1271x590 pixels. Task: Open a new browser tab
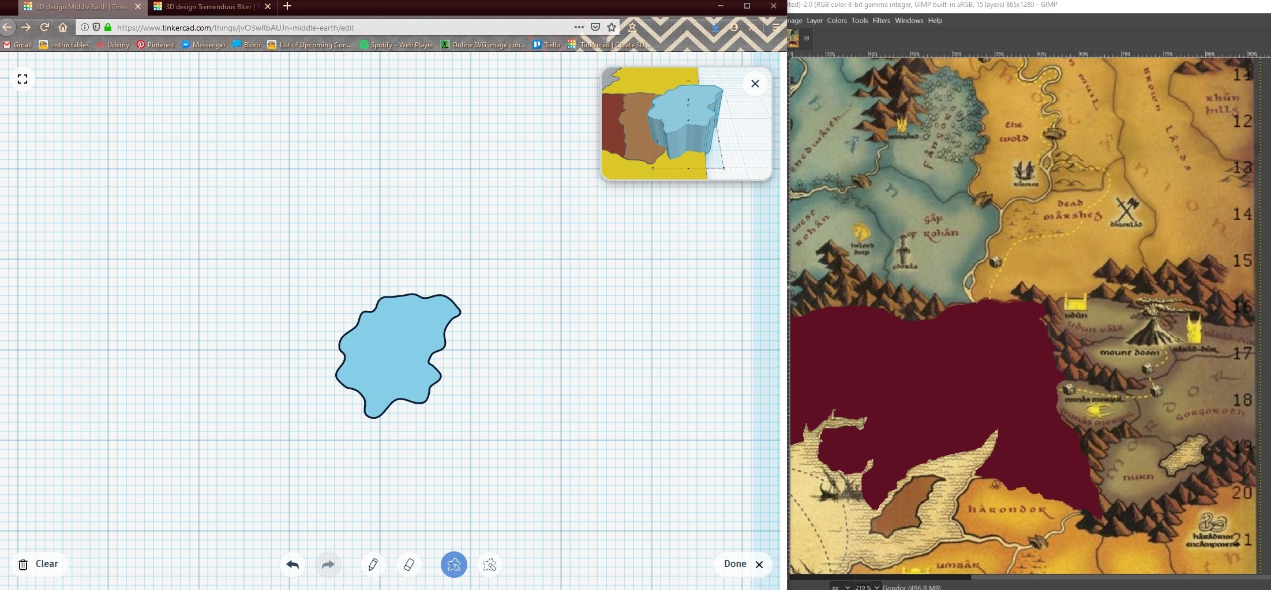287,6
